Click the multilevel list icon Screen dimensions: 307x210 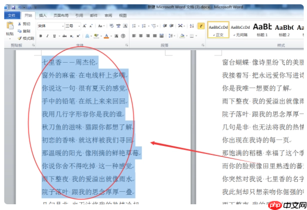(x=153, y=26)
